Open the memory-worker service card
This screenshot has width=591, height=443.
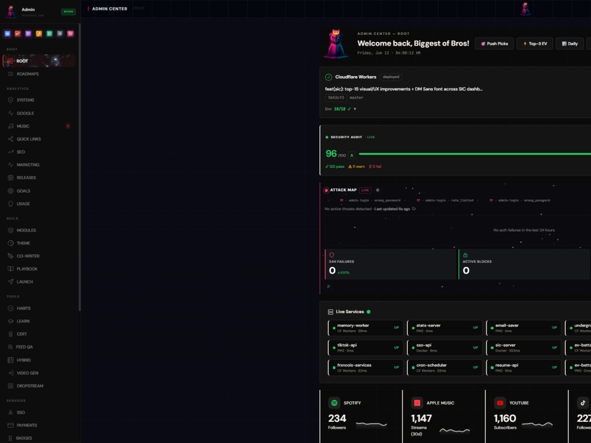click(x=366, y=328)
